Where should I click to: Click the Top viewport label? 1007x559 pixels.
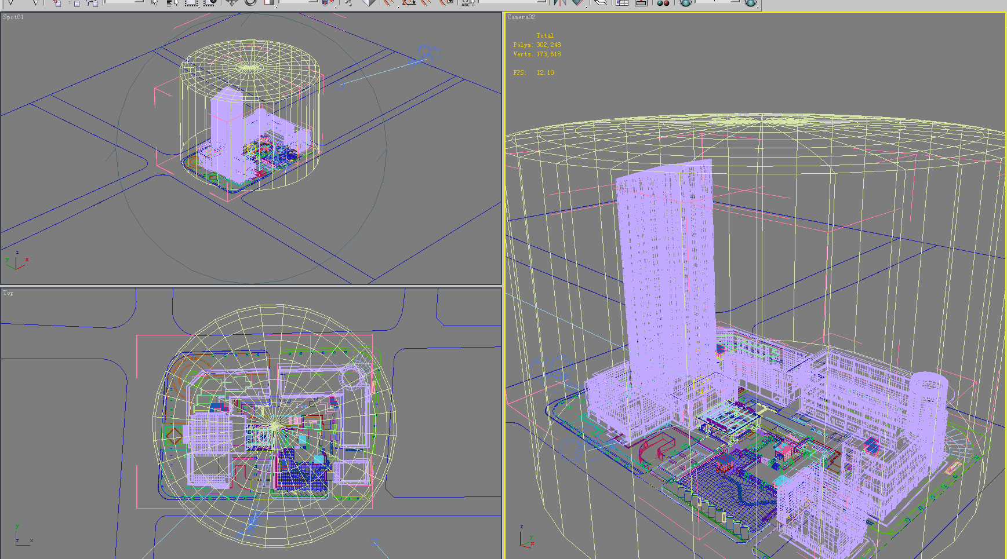pos(8,293)
